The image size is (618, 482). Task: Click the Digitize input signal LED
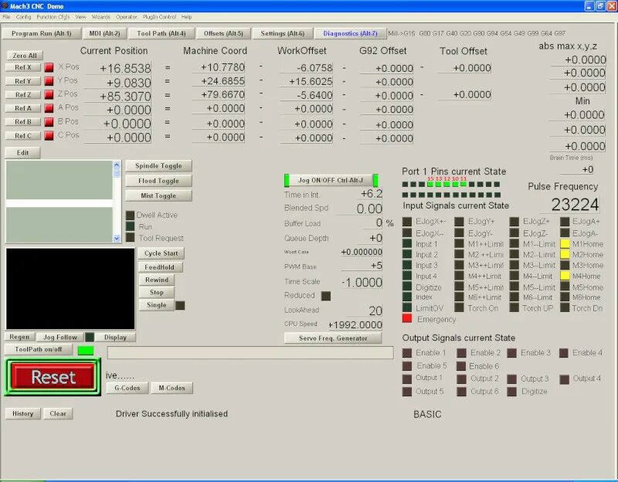pos(407,287)
